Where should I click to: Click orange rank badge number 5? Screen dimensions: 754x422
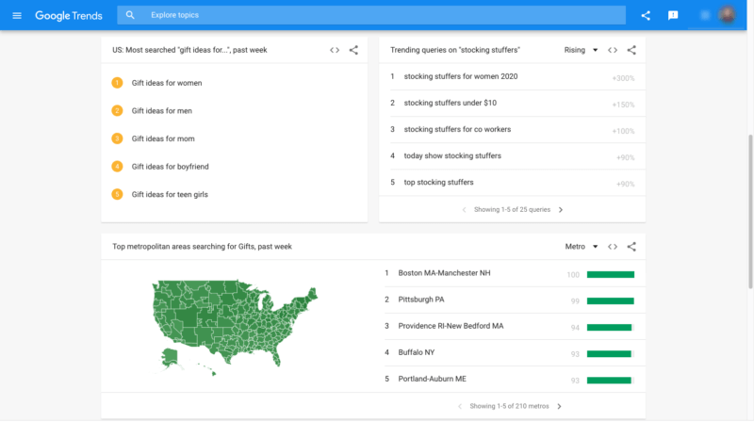117,195
